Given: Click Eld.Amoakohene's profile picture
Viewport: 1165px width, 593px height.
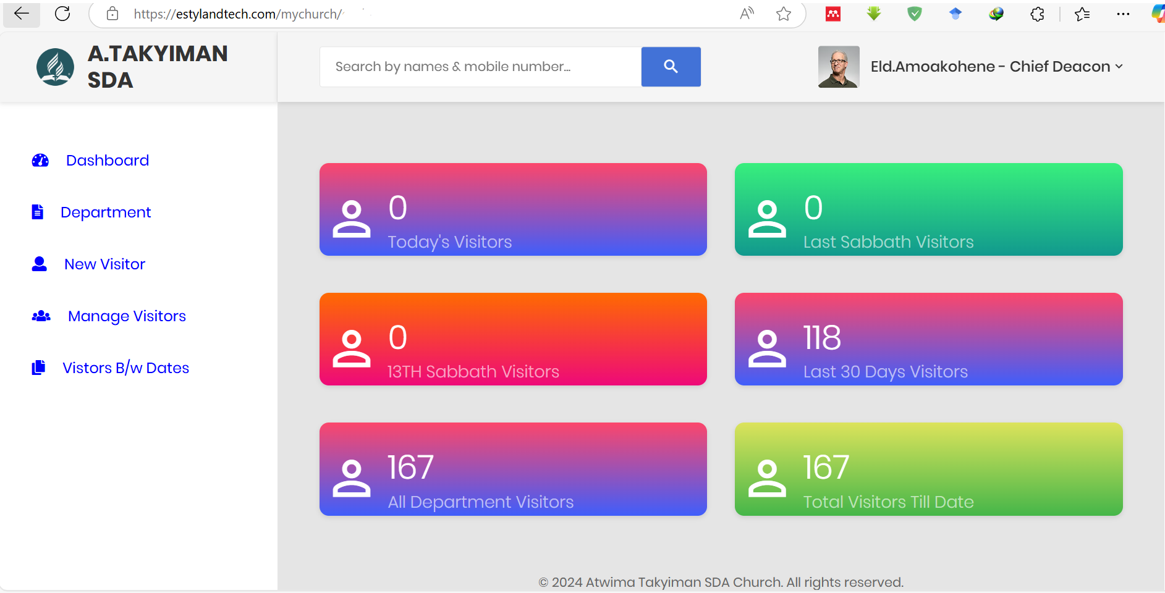Looking at the screenshot, I should point(838,66).
